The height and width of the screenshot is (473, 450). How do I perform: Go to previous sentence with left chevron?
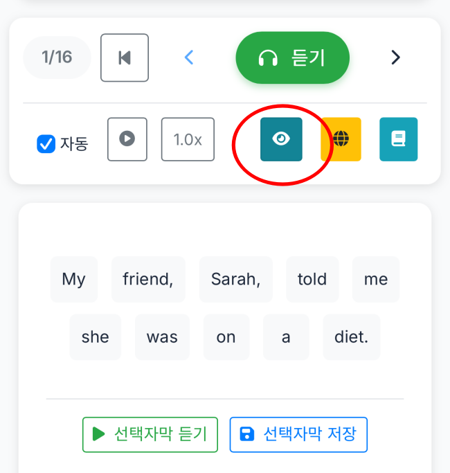point(189,58)
